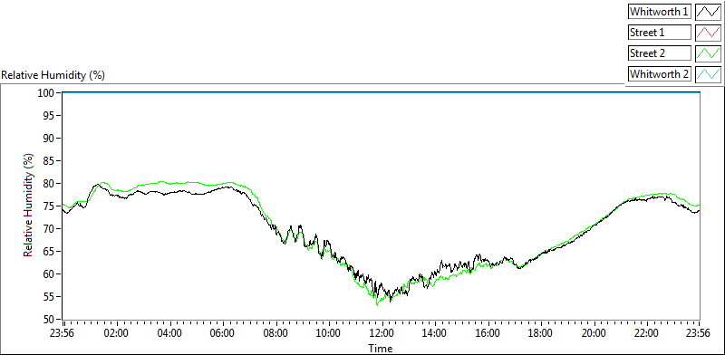The image size is (725, 355).
Task: Click the 18:00 time axis label
Action: point(541,334)
